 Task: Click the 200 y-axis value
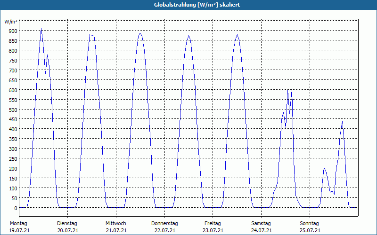point(13,169)
